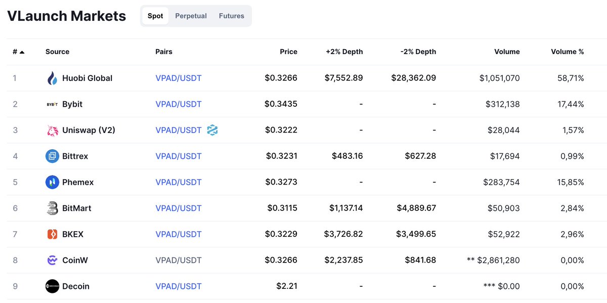Open the Bybit VPAD/USDT pair link

(179, 104)
